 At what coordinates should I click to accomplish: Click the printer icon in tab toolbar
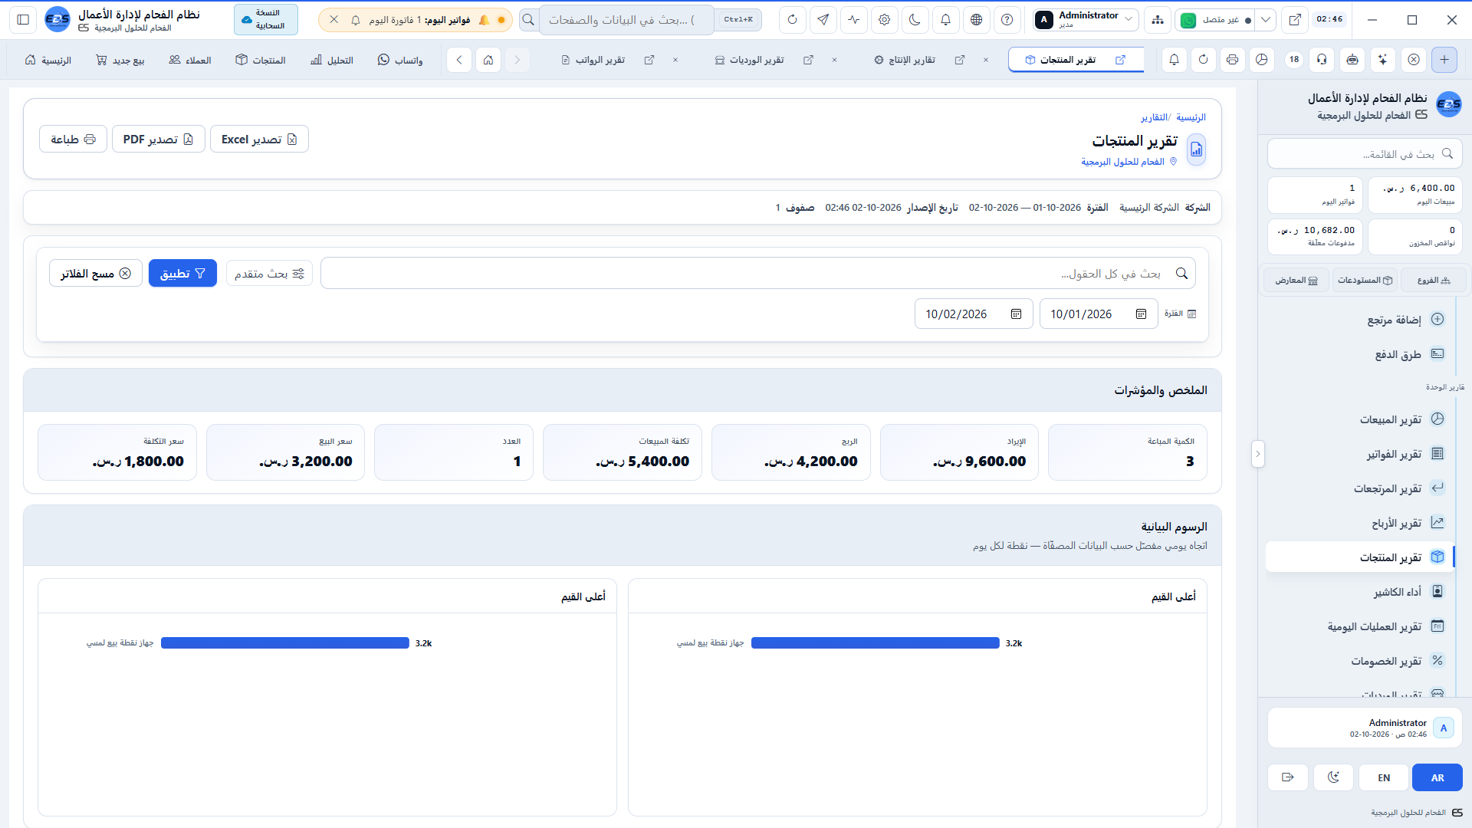(x=1233, y=60)
